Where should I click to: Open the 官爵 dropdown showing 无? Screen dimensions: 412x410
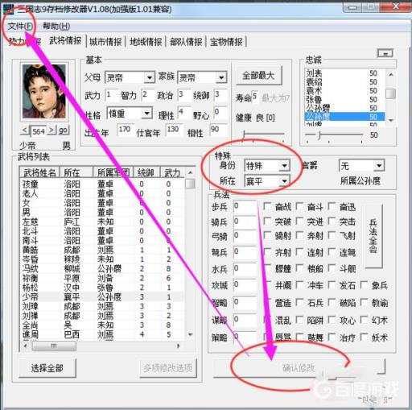tap(379, 166)
